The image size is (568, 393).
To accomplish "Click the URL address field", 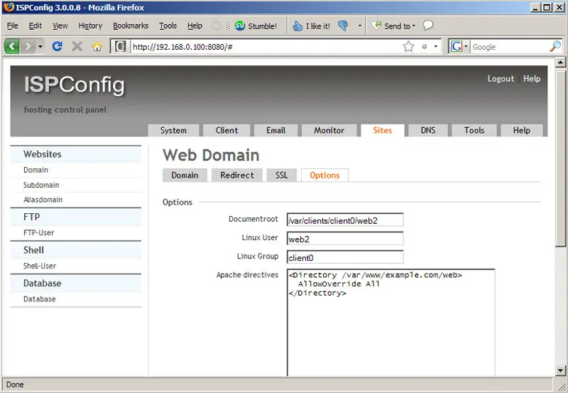I will (264, 47).
